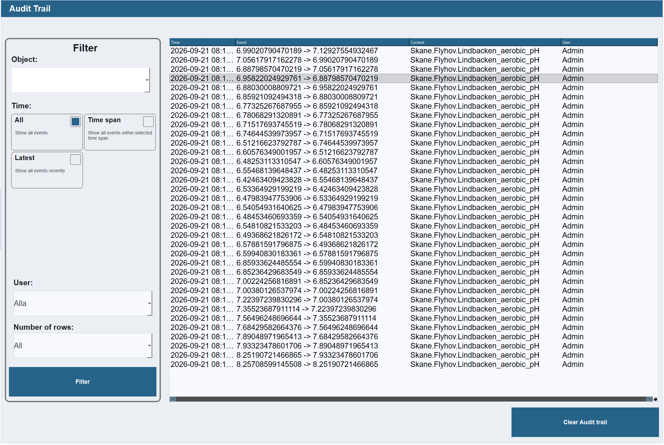The width and height of the screenshot is (664, 445).
Task: Sort by the Event column header
Action: (322, 42)
